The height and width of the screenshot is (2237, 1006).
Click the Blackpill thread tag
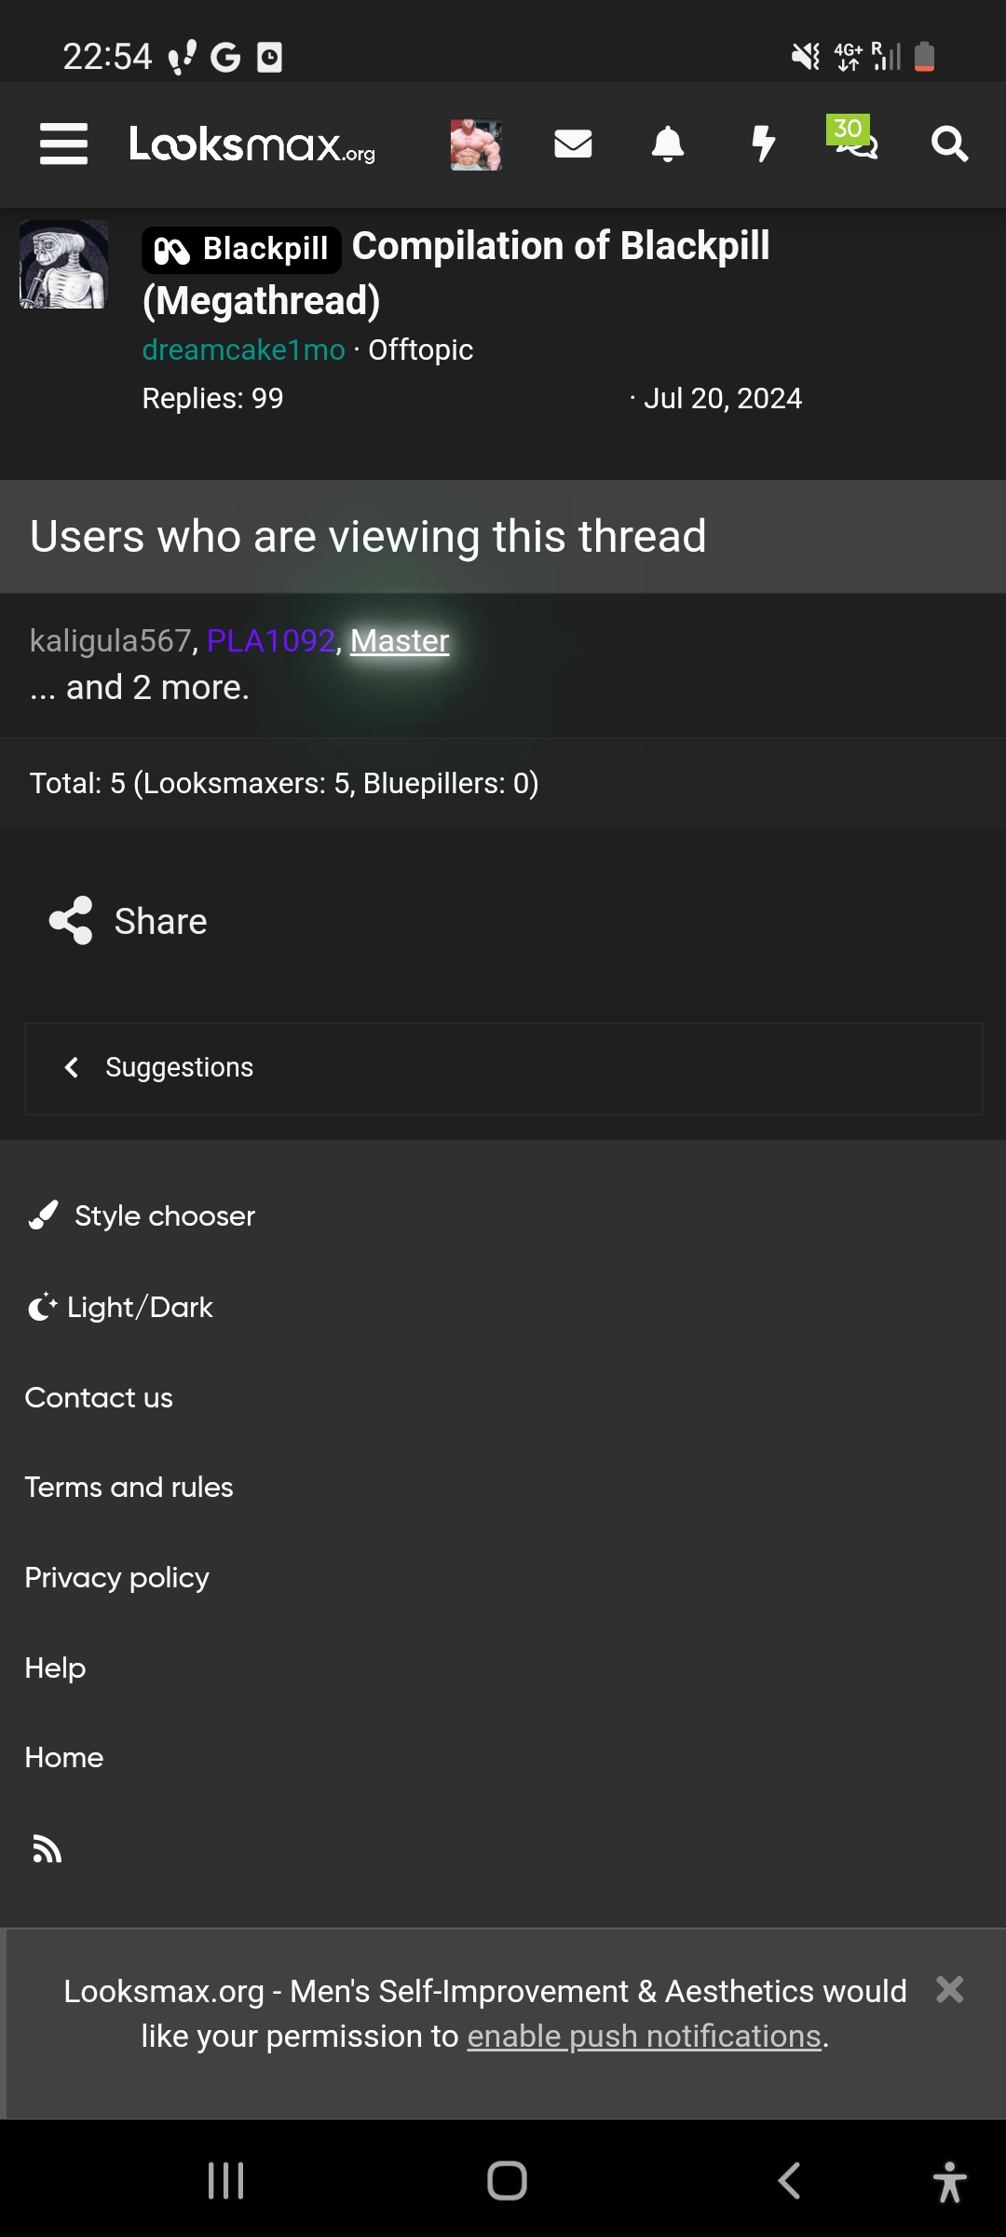240,247
